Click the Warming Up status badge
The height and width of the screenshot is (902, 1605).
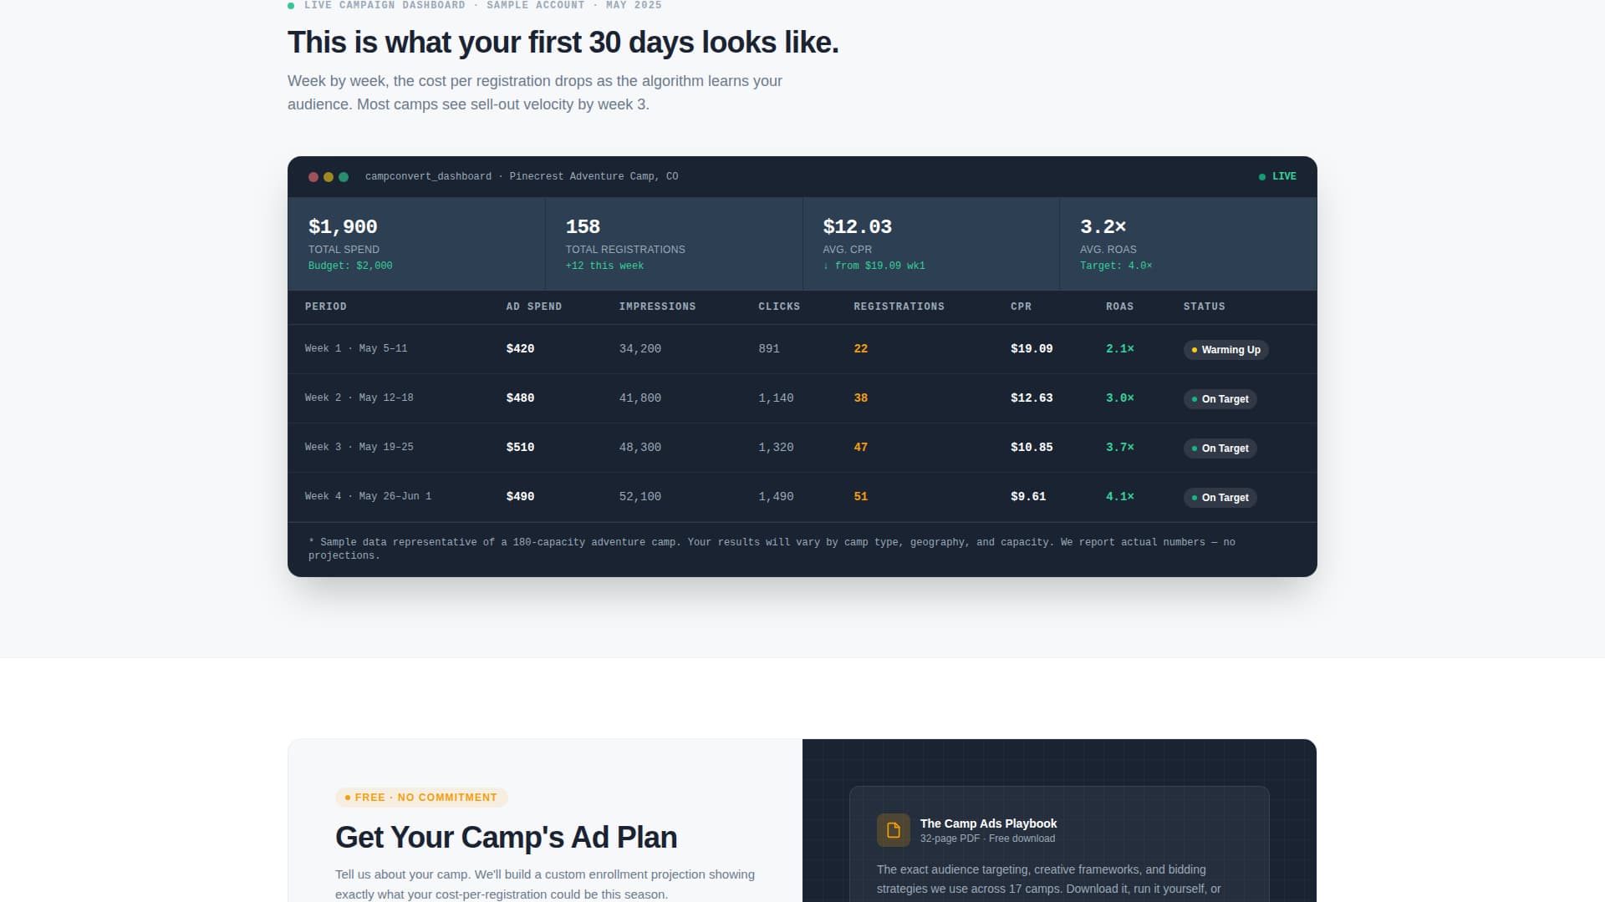pyautogui.click(x=1225, y=350)
